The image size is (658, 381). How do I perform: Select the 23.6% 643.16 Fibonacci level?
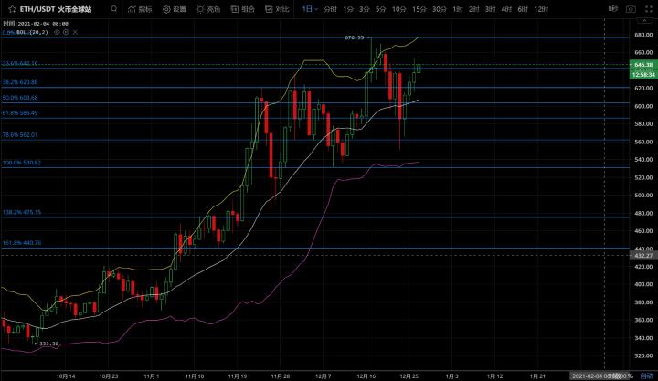click(20, 63)
